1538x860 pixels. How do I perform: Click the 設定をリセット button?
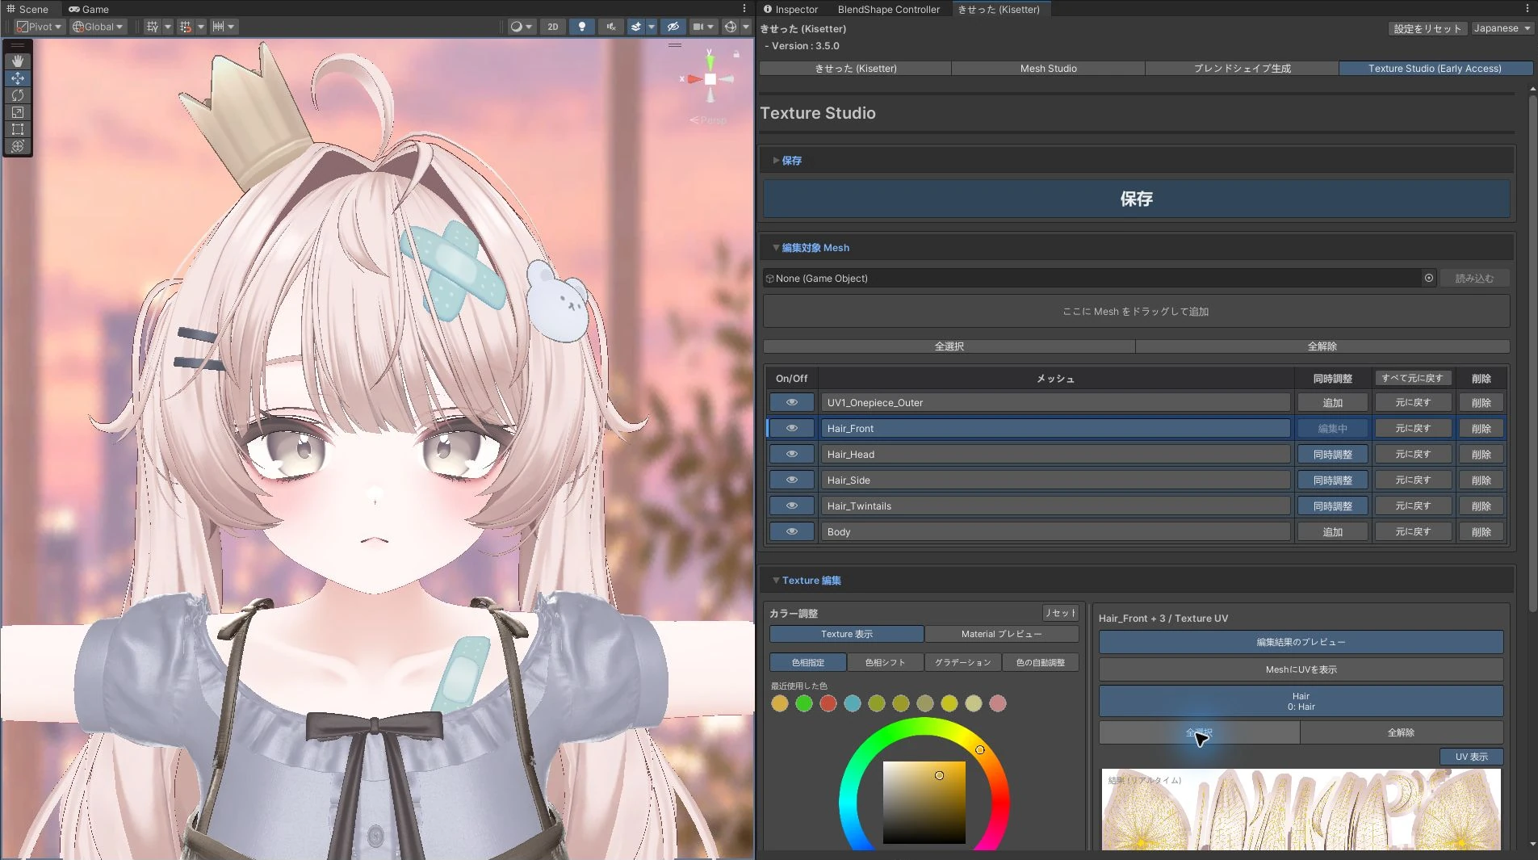[1427, 28]
